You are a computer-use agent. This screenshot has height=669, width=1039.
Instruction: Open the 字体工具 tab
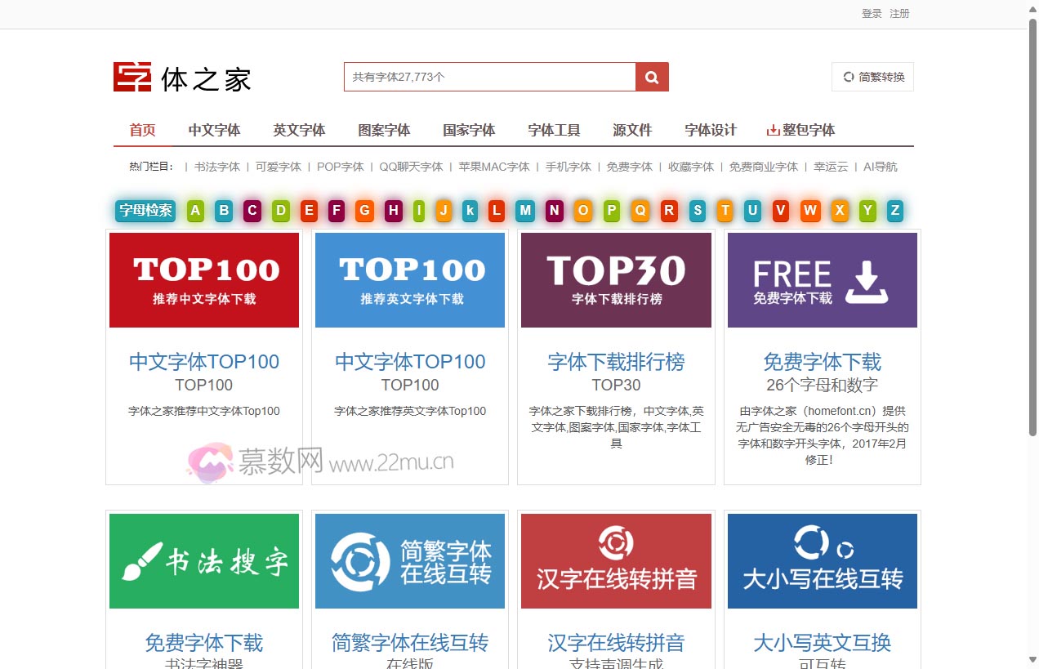coord(553,129)
